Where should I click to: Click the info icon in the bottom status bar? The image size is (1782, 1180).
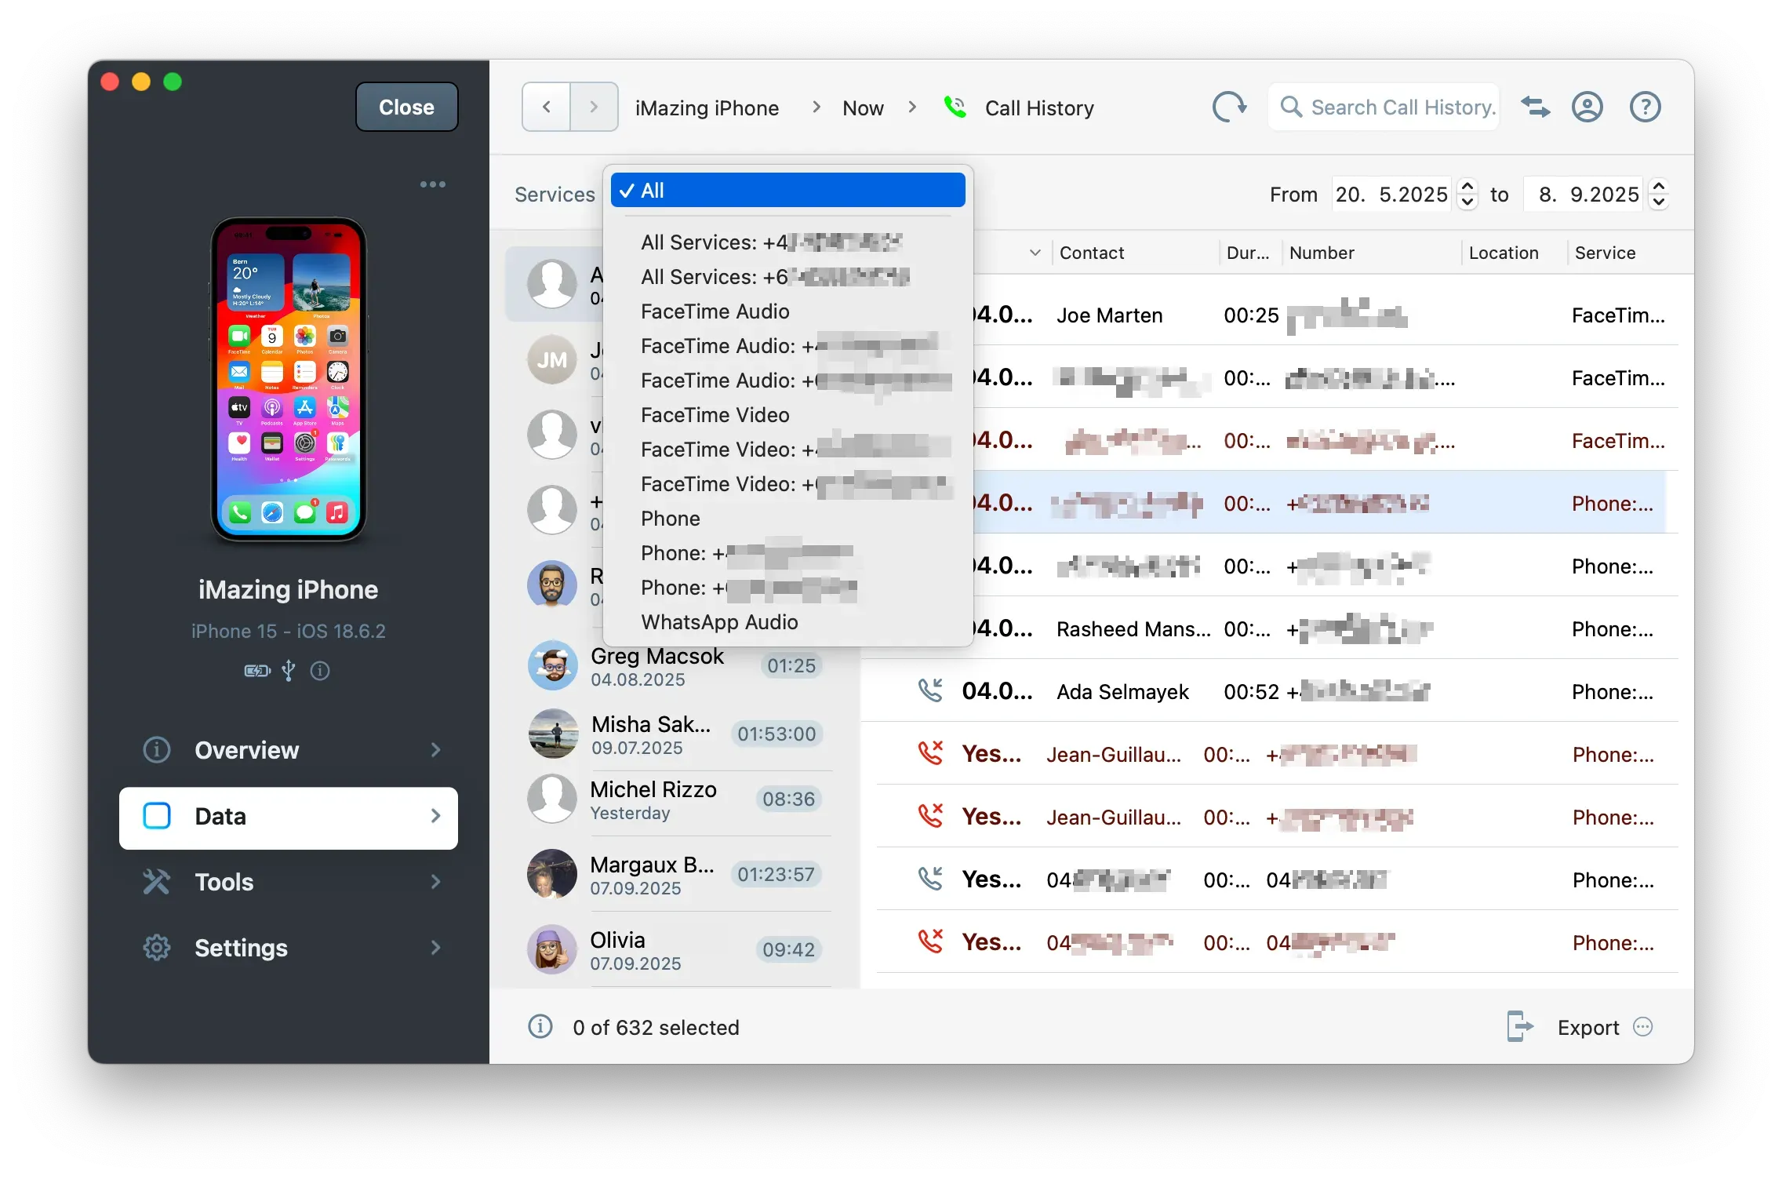point(540,1027)
